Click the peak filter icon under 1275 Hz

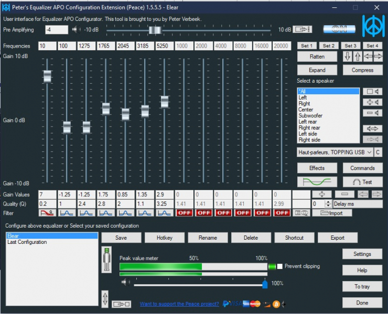86,213
